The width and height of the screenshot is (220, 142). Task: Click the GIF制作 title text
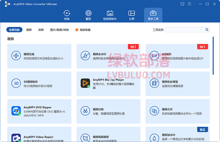click(x=167, y=54)
